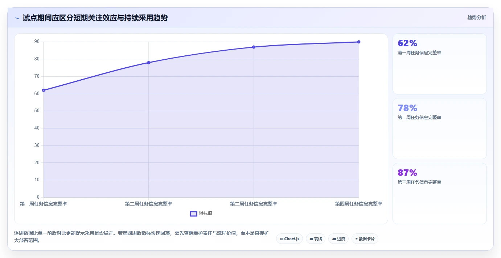
Task: Click x-axis label 第二周任务信息完整率
Action: 148,204
